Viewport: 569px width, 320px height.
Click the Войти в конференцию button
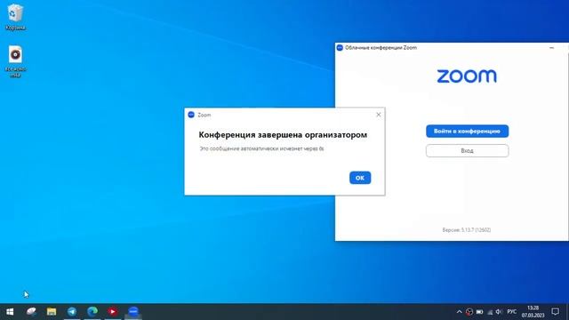coord(467,131)
